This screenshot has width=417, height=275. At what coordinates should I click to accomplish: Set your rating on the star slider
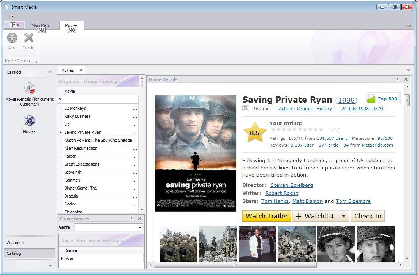(297, 130)
